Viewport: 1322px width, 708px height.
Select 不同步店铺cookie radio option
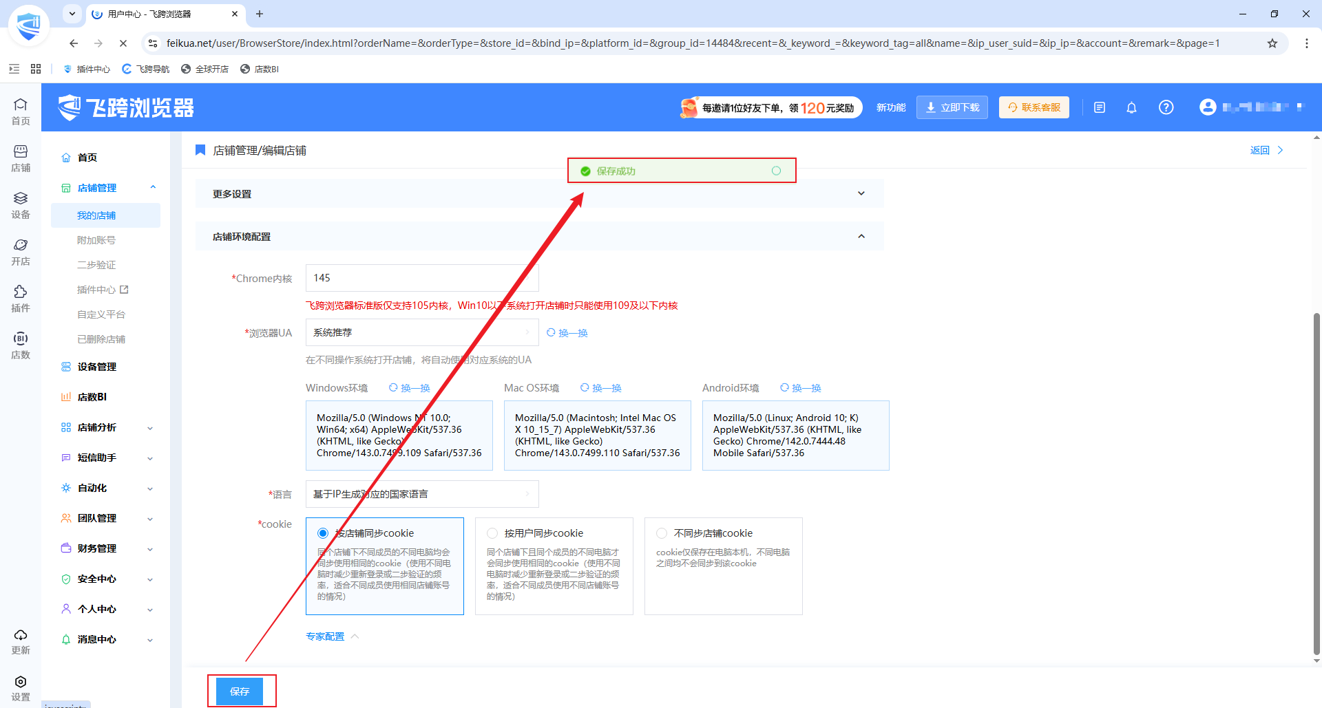662,533
